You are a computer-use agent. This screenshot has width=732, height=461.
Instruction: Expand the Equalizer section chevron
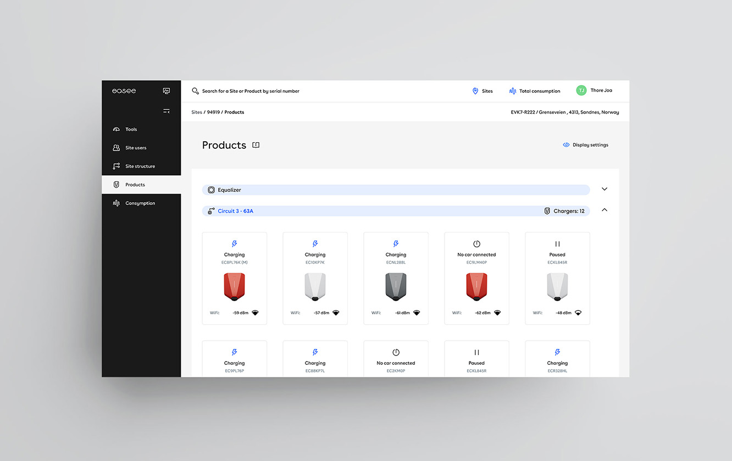tap(605, 189)
